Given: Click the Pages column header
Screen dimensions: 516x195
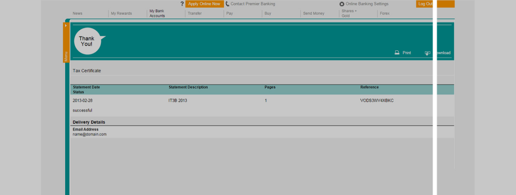Looking at the screenshot, I should tap(270, 87).
